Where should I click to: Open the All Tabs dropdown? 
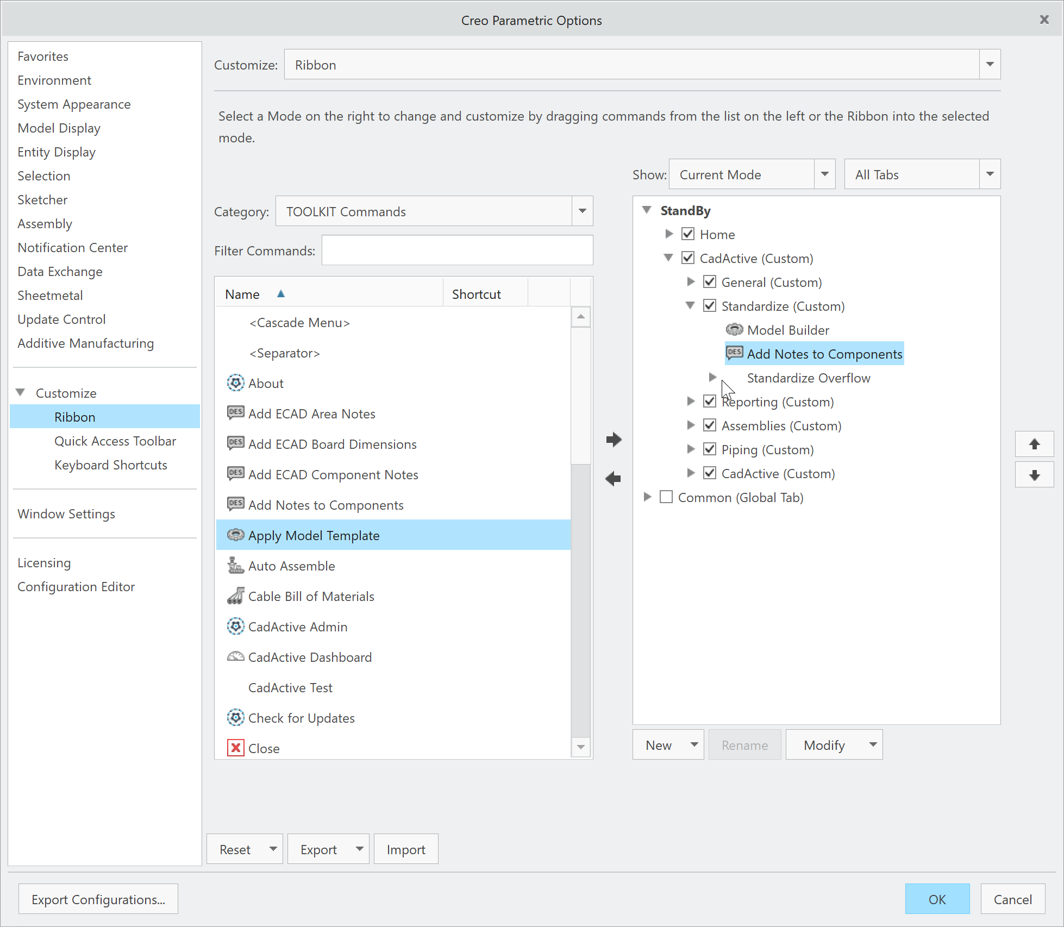[x=990, y=174]
